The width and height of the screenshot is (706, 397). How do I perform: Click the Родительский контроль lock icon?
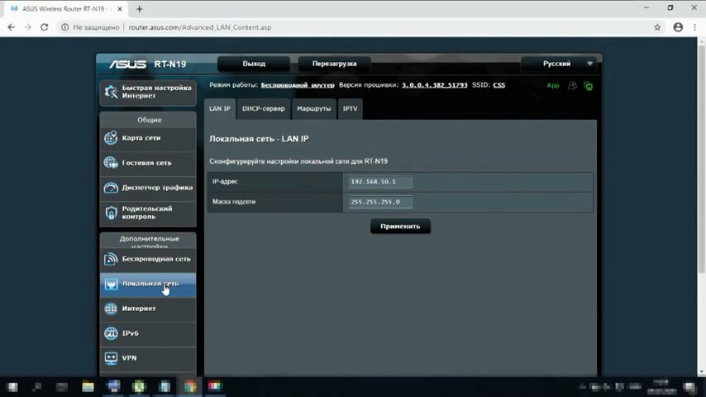click(x=111, y=213)
